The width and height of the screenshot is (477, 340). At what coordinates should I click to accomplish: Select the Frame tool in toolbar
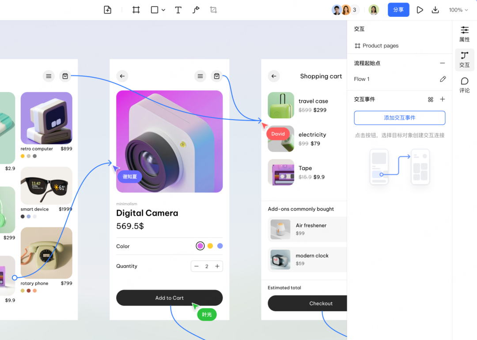tap(136, 10)
